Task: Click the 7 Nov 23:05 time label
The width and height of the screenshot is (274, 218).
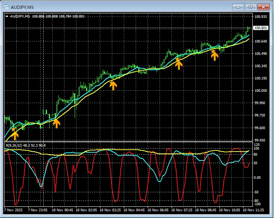Action: click(x=38, y=210)
